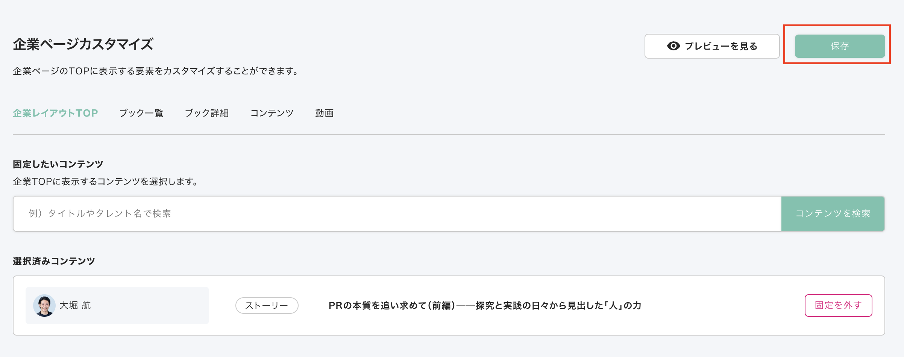Click コンテンツを検索 search button

point(833,213)
